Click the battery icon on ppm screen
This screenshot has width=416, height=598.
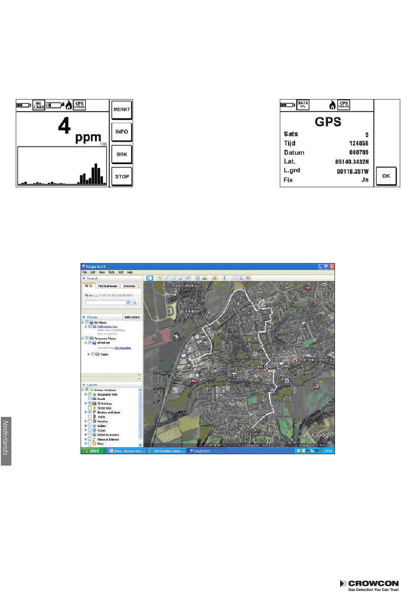pyautogui.click(x=24, y=105)
